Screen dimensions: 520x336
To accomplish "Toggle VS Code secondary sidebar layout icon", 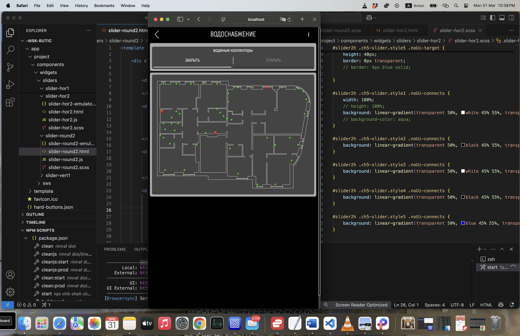I will [511, 18].
